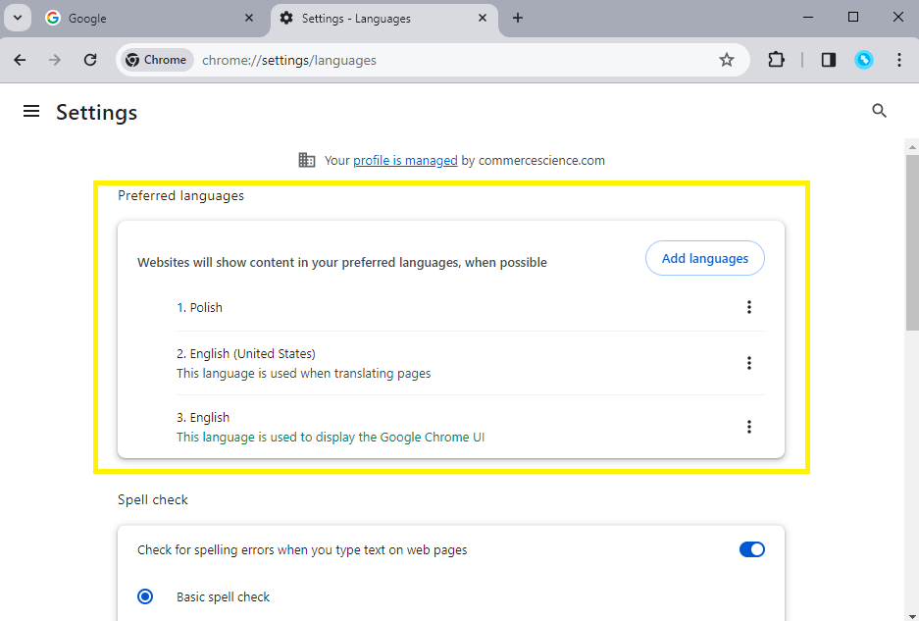Image resolution: width=919 pixels, height=621 pixels.
Task: Open the Chrome three-dot menu
Action: coord(899,60)
